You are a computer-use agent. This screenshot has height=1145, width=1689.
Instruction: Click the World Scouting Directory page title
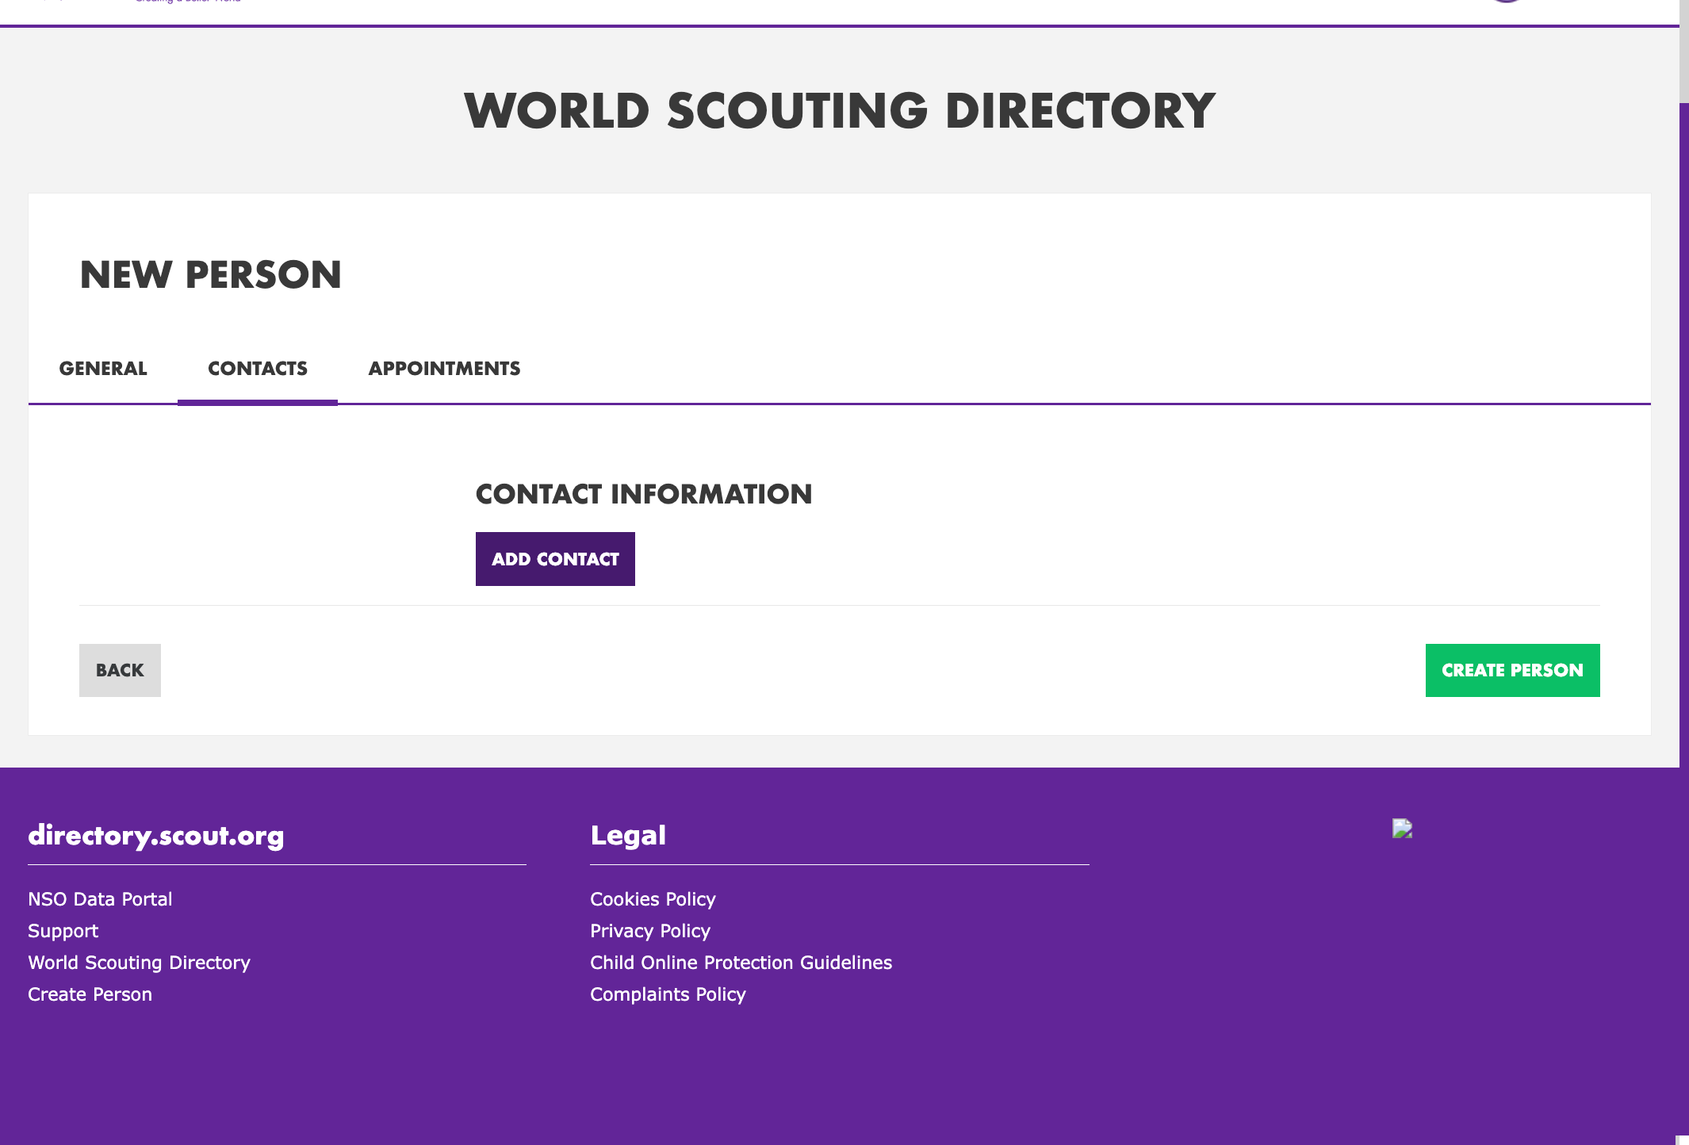pos(840,110)
